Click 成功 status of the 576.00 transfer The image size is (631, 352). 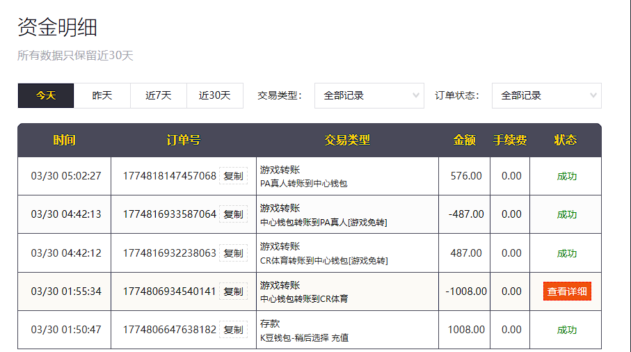tap(566, 176)
